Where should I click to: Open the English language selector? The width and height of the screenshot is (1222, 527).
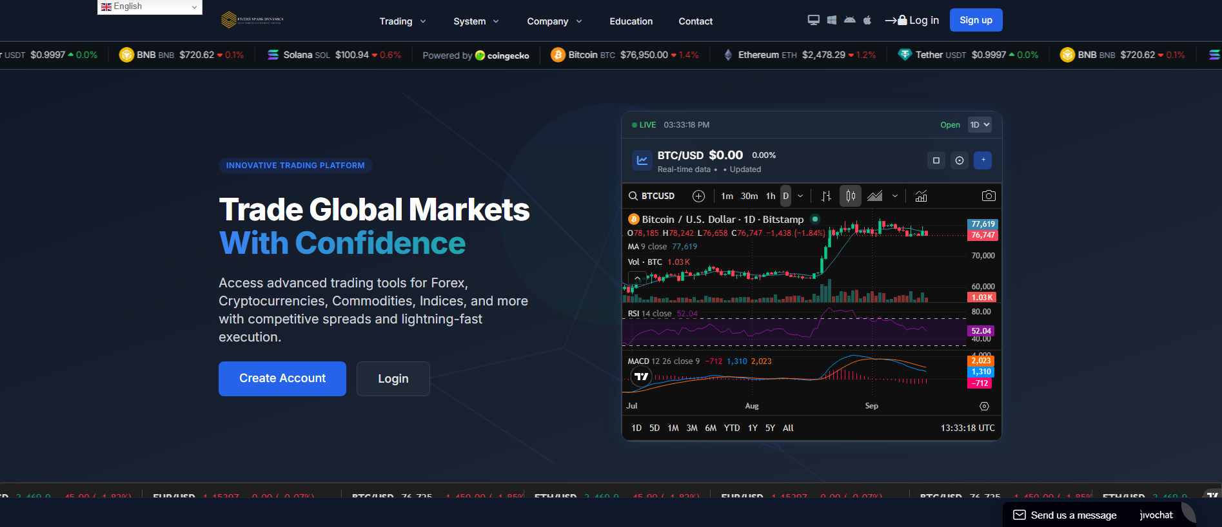click(x=150, y=6)
